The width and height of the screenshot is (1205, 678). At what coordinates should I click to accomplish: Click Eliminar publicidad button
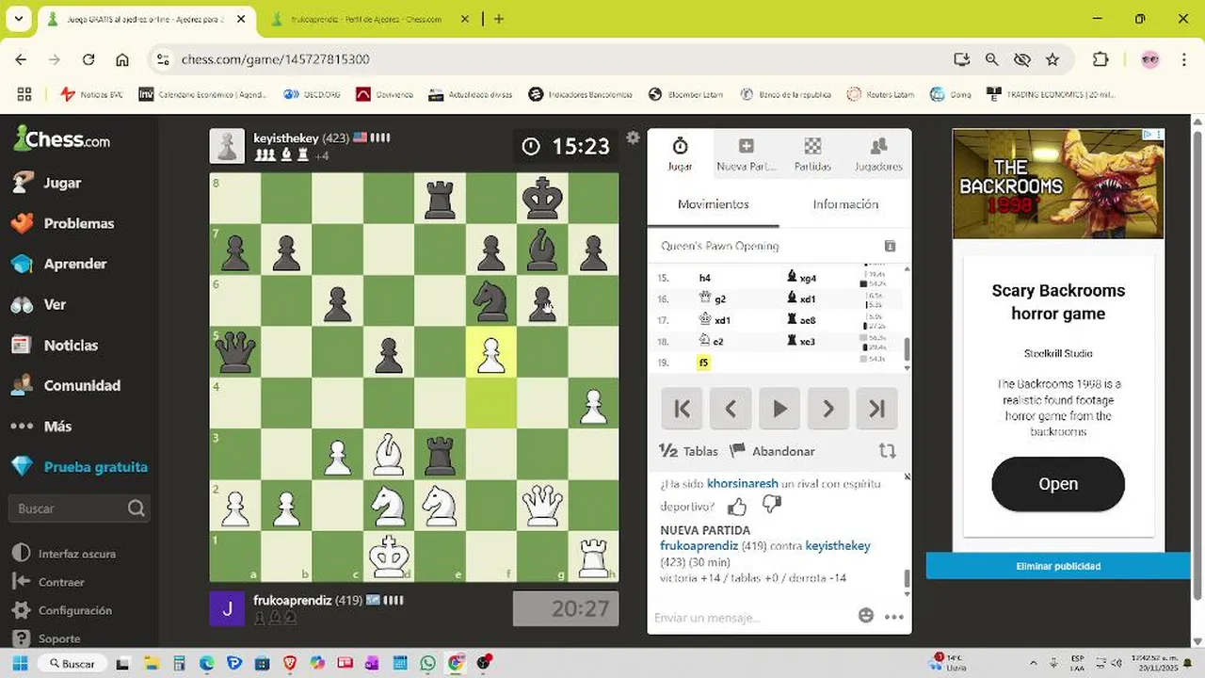click(1058, 566)
